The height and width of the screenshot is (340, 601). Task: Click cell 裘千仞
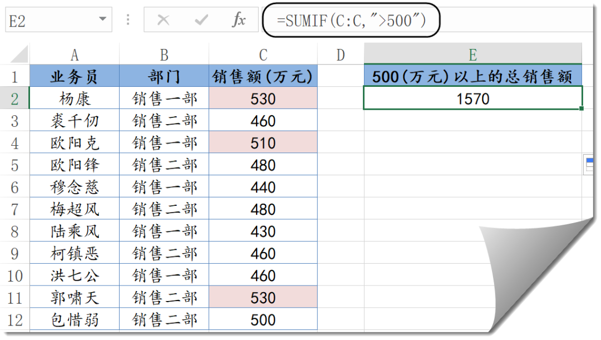[x=75, y=121]
